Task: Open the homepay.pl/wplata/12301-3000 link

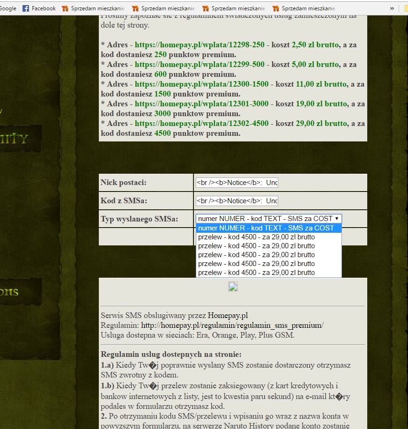Action: click(x=202, y=104)
